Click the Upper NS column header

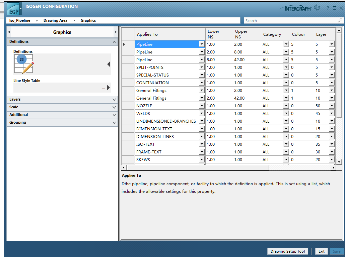247,34
